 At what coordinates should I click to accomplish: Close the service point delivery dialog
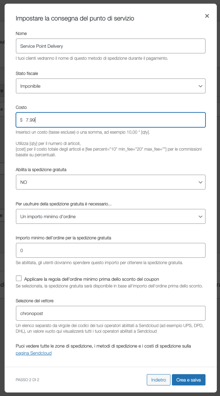coord(207,16)
